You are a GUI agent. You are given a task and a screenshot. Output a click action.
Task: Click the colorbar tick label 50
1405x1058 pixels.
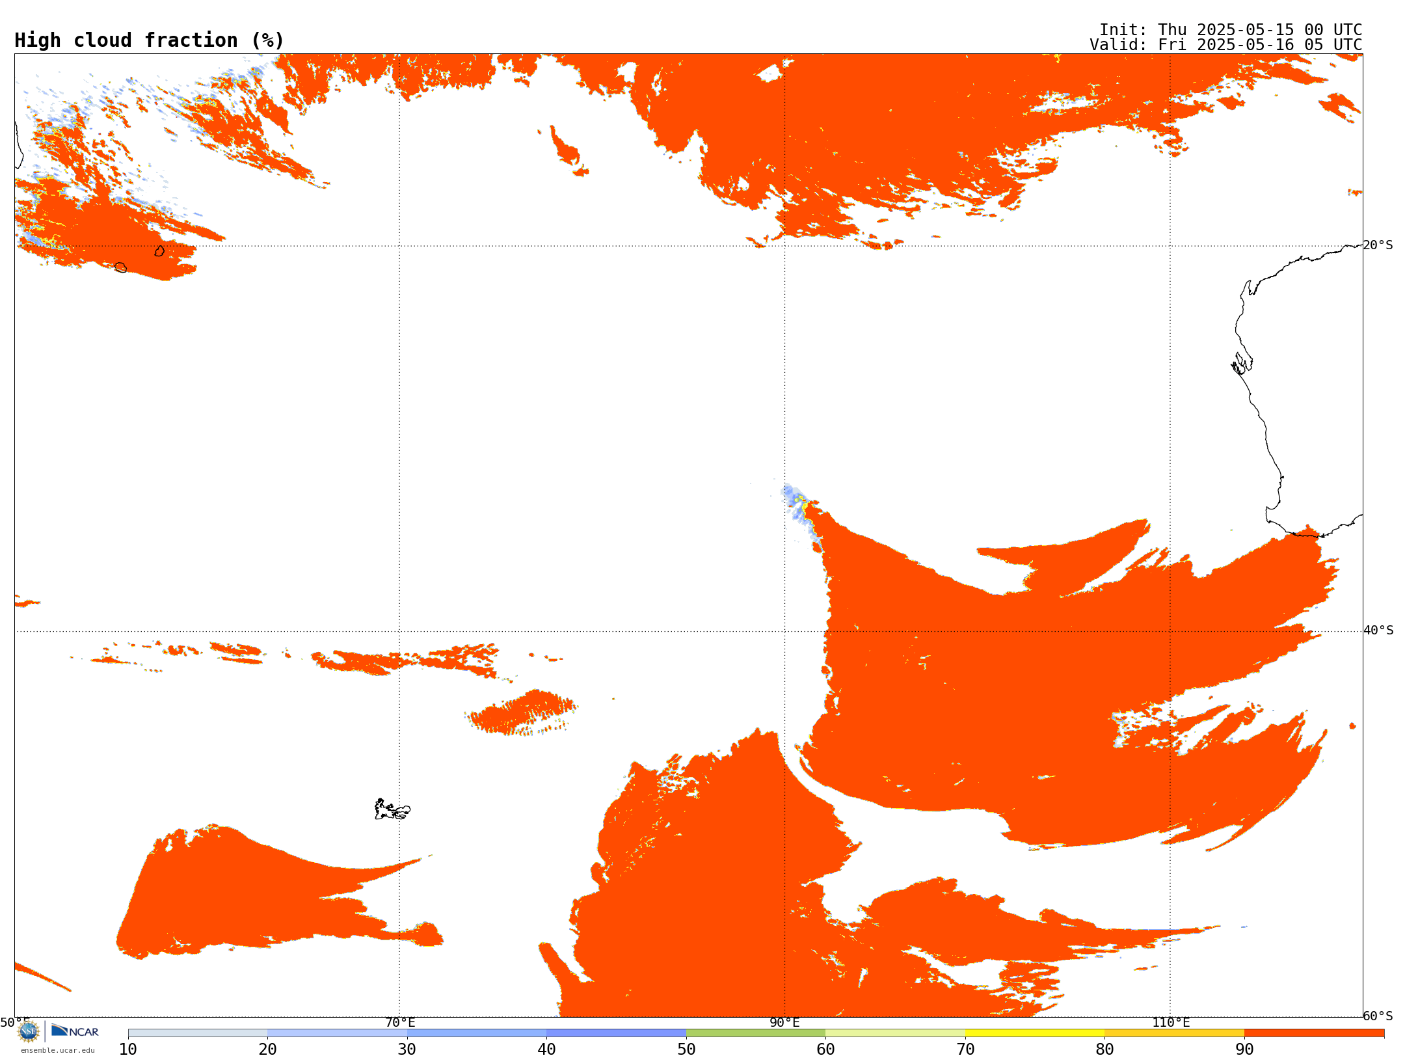point(686,1050)
